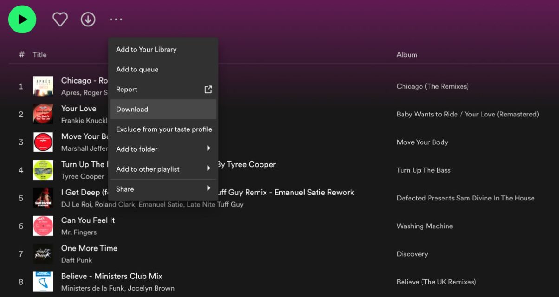Open the three-dot more options menu
This screenshot has height=297, width=559.
pos(116,19)
